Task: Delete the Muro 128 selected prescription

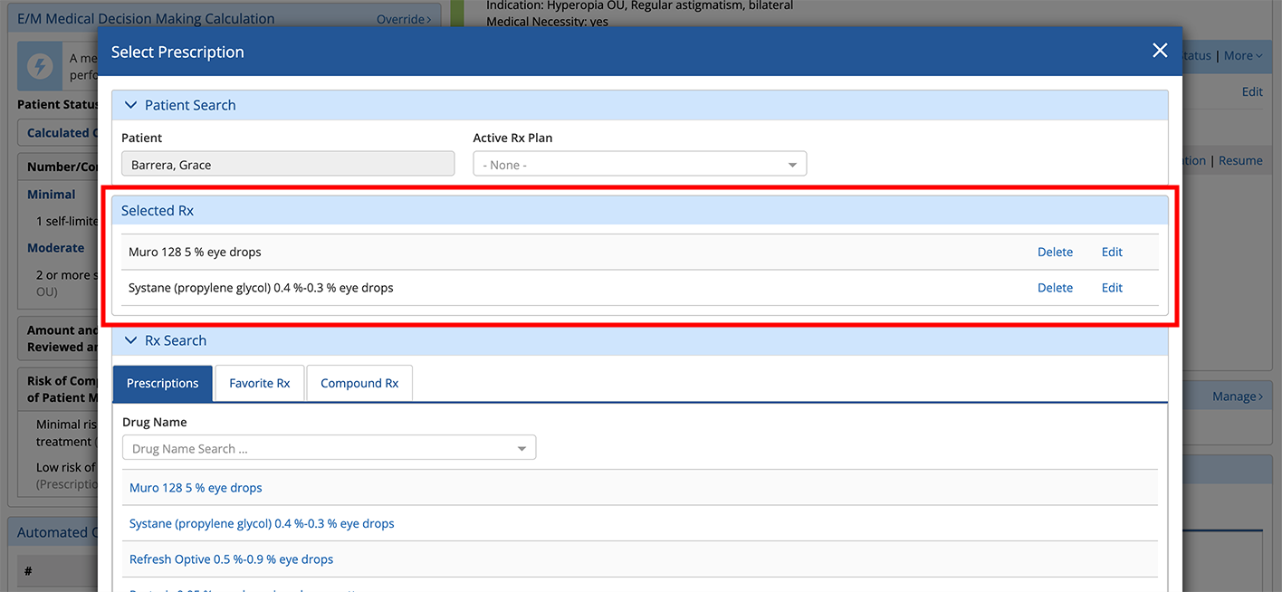Action: coord(1055,252)
